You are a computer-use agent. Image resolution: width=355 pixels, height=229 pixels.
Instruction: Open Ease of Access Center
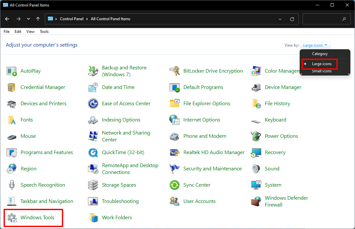(126, 103)
